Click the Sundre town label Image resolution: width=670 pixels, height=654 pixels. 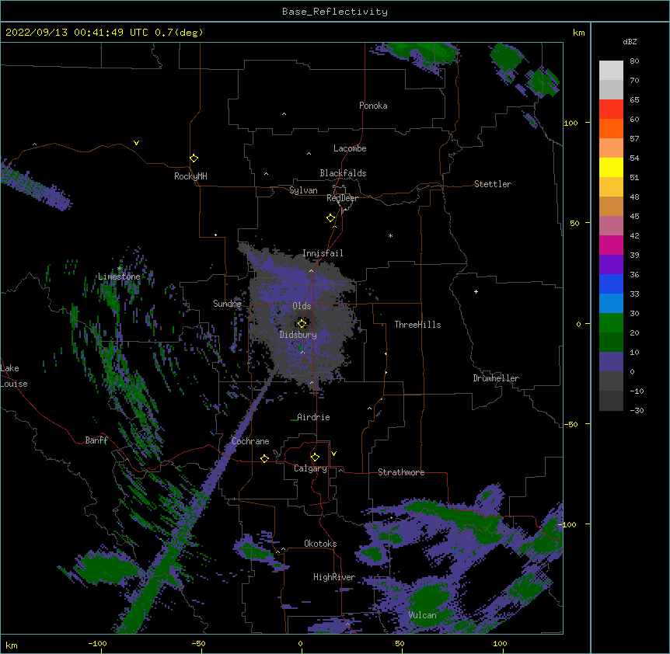(227, 304)
